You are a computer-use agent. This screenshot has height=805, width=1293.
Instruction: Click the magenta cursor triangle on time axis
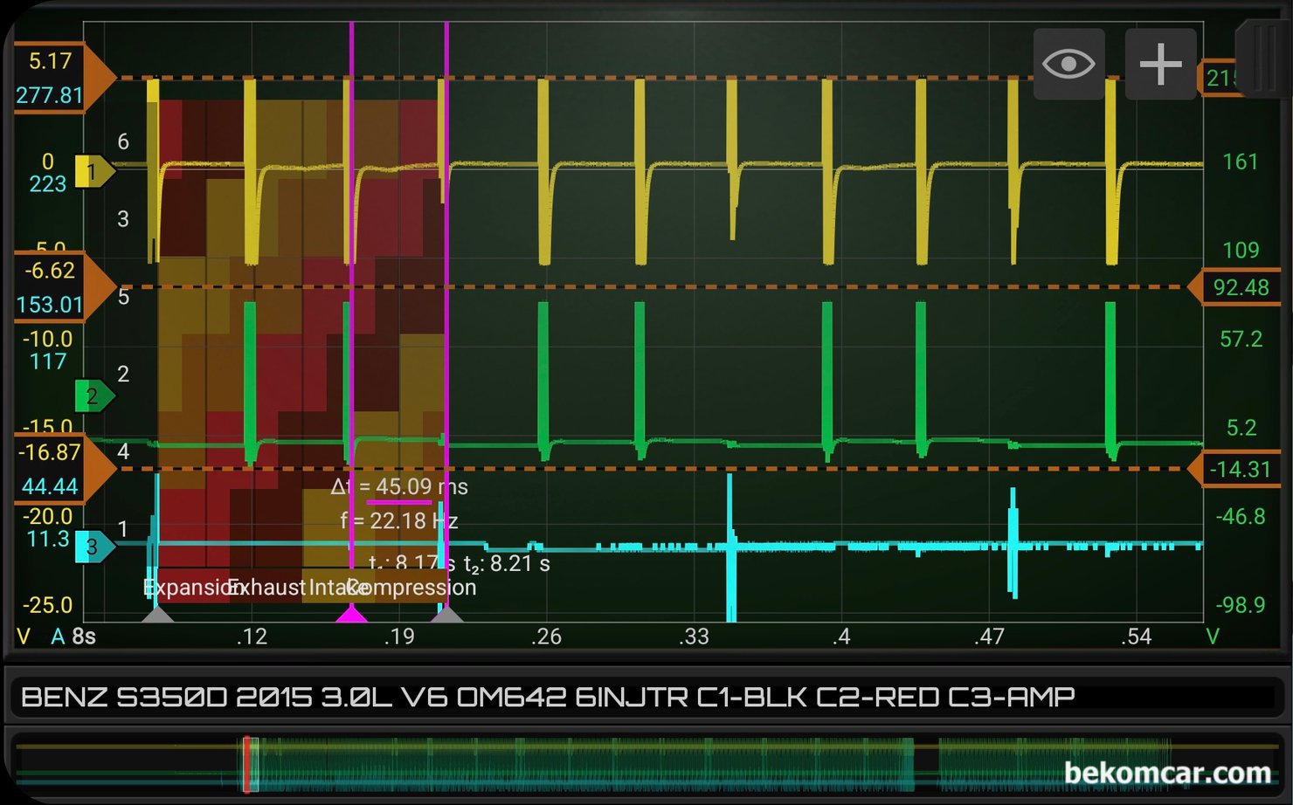pos(351,614)
